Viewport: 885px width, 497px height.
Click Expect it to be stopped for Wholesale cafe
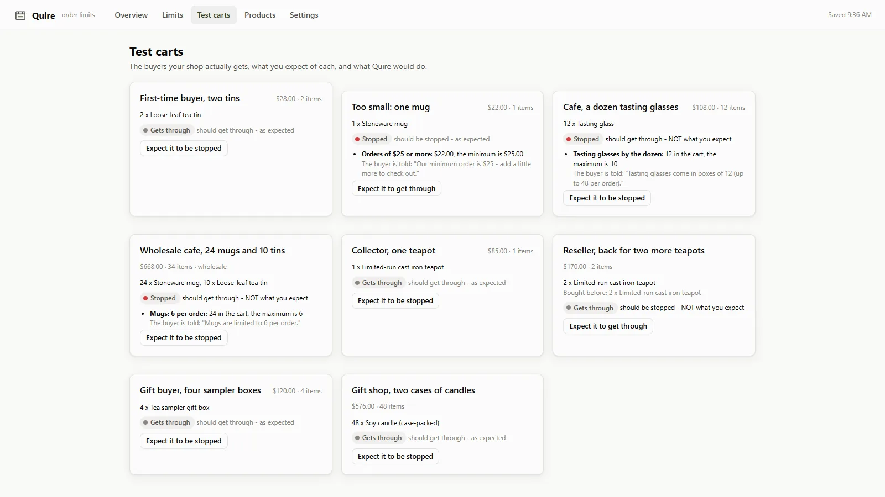(x=184, y=338)
